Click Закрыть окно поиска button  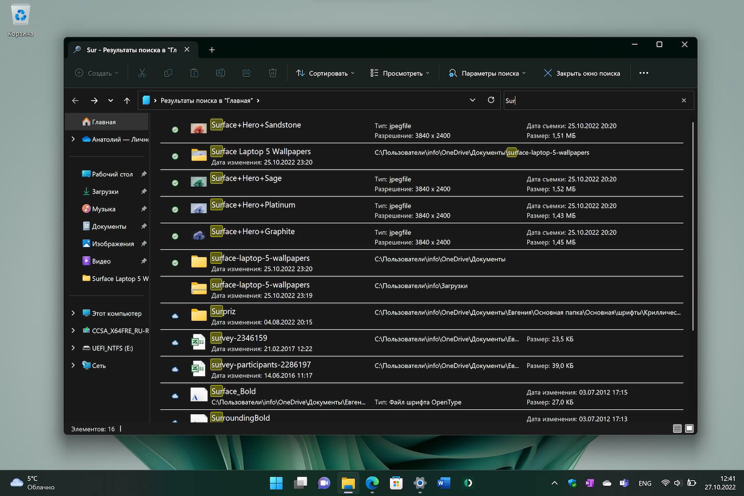click(582, 73)
